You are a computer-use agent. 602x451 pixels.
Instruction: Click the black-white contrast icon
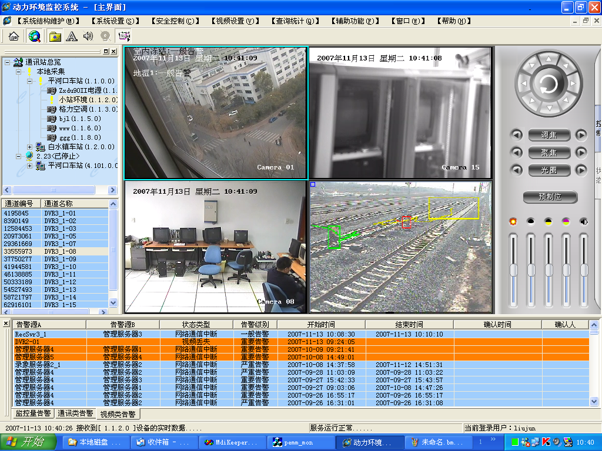coord(531,221)
